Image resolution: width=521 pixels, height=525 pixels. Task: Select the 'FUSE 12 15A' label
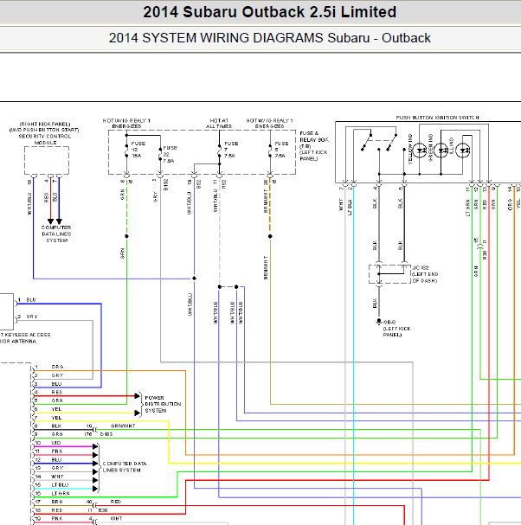click(138, 150)
